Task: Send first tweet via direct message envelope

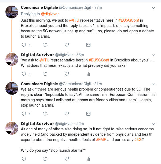Action: click(88, 45)
